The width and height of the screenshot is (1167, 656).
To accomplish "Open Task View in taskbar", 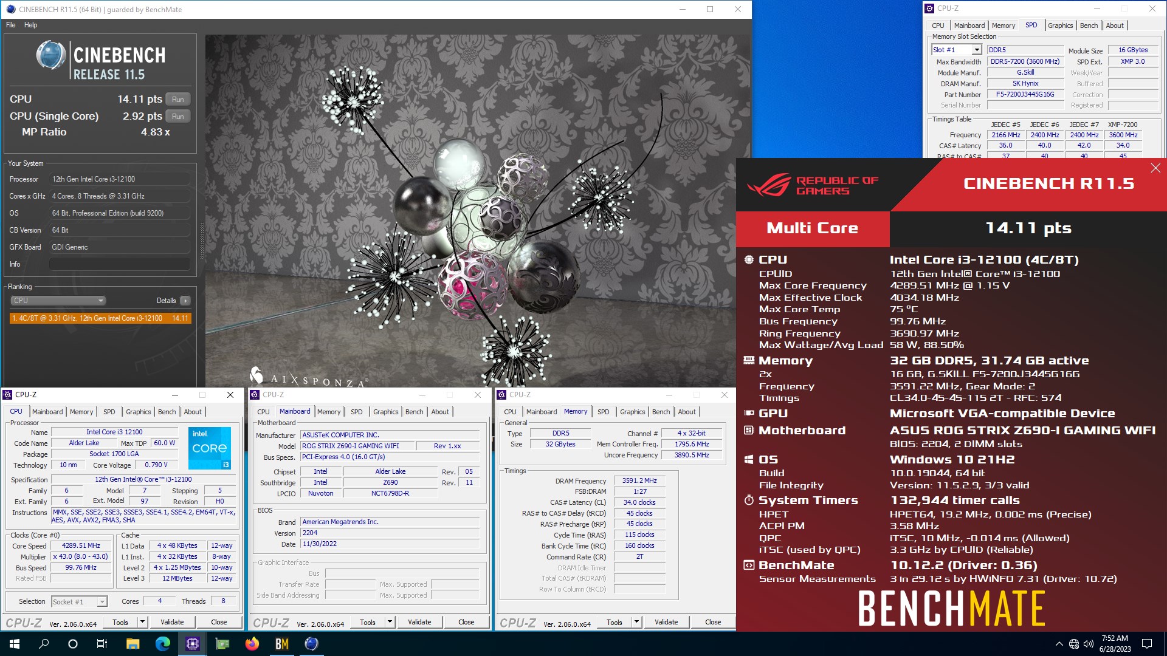I will coord(102,644).
